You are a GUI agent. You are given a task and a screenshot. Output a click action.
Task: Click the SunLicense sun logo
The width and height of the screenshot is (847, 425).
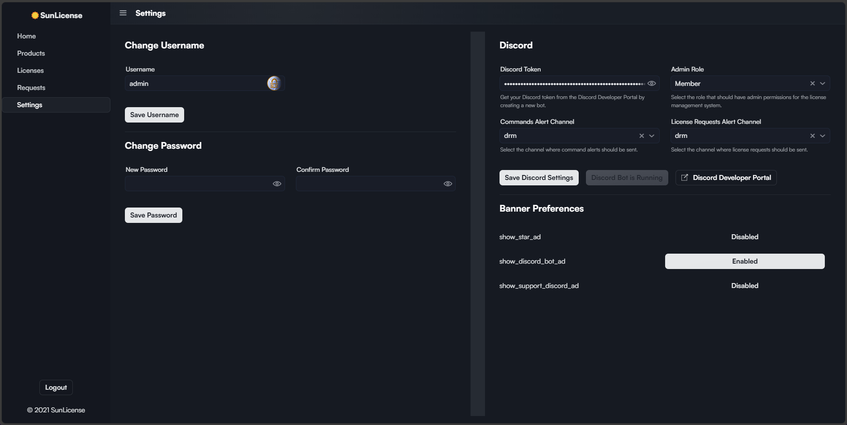(x=35, y=15)
